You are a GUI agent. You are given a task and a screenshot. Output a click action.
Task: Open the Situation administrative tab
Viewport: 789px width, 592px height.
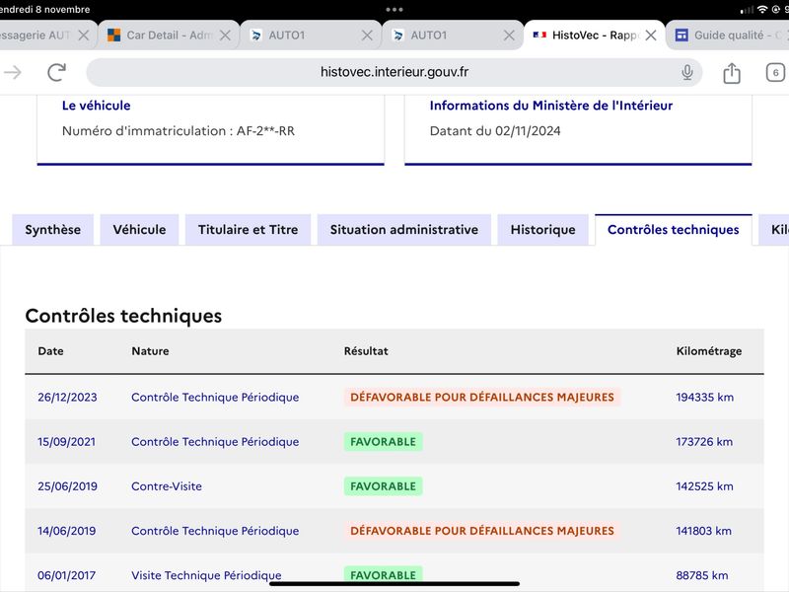point(404,230)
